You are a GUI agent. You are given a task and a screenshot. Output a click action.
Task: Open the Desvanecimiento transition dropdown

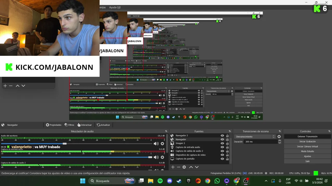click(255, 137)
